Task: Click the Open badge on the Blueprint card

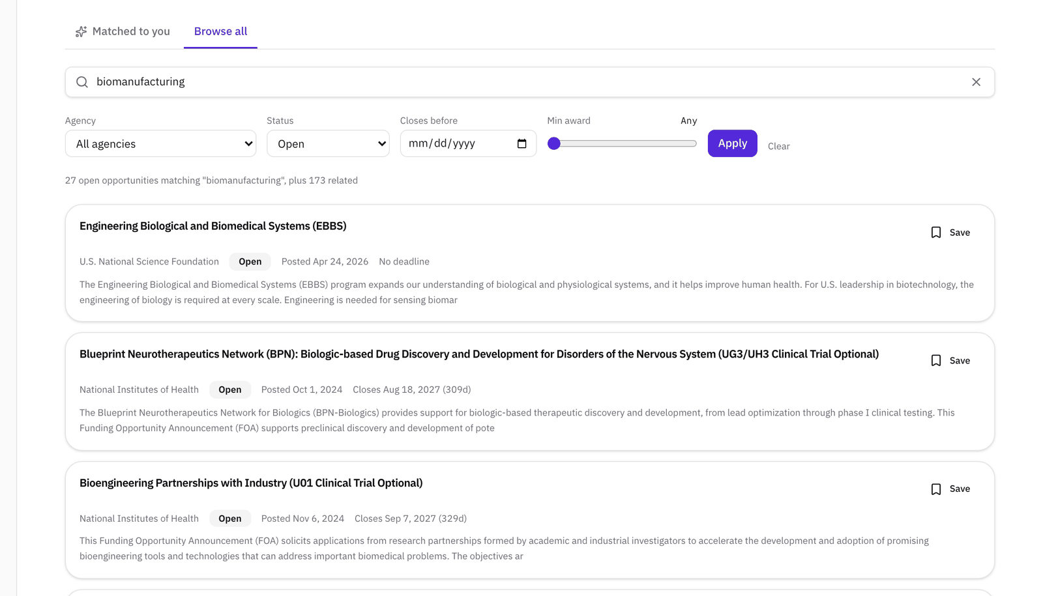Action: (x=229, y=390)
